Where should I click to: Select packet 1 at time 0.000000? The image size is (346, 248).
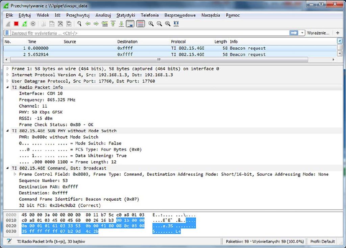[x=170, y=48]
